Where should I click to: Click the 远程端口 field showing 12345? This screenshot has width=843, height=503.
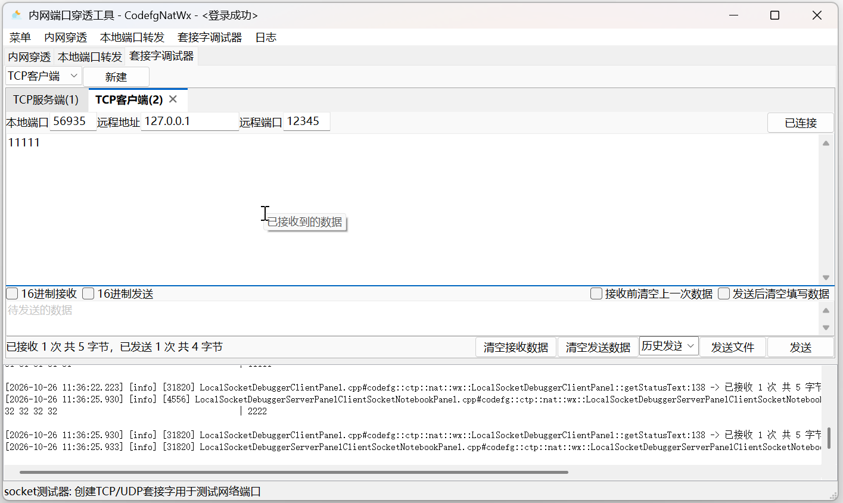click(306, 121)
